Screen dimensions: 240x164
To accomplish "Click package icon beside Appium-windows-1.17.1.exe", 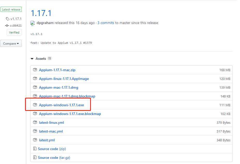I will [35, 105].
